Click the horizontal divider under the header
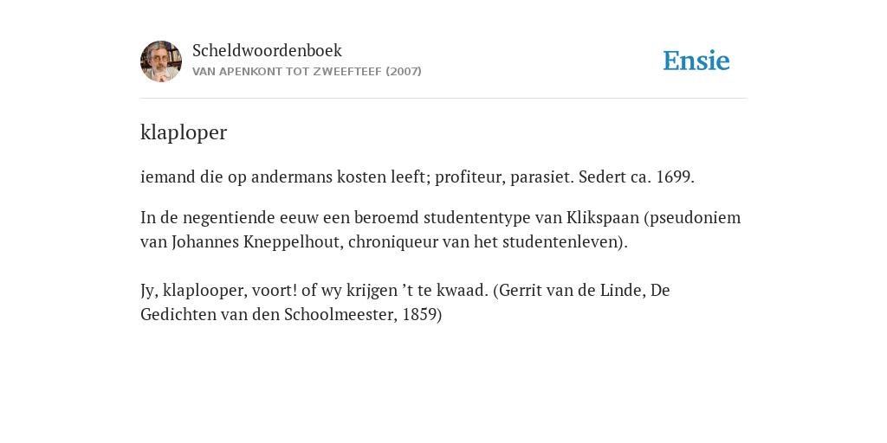Viewport: 887px width, 443px height. 443,99
